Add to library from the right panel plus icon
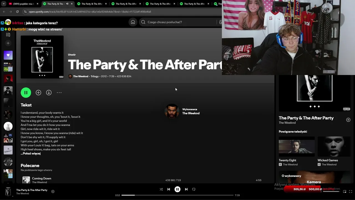355x200 pixels. (348, 120)
